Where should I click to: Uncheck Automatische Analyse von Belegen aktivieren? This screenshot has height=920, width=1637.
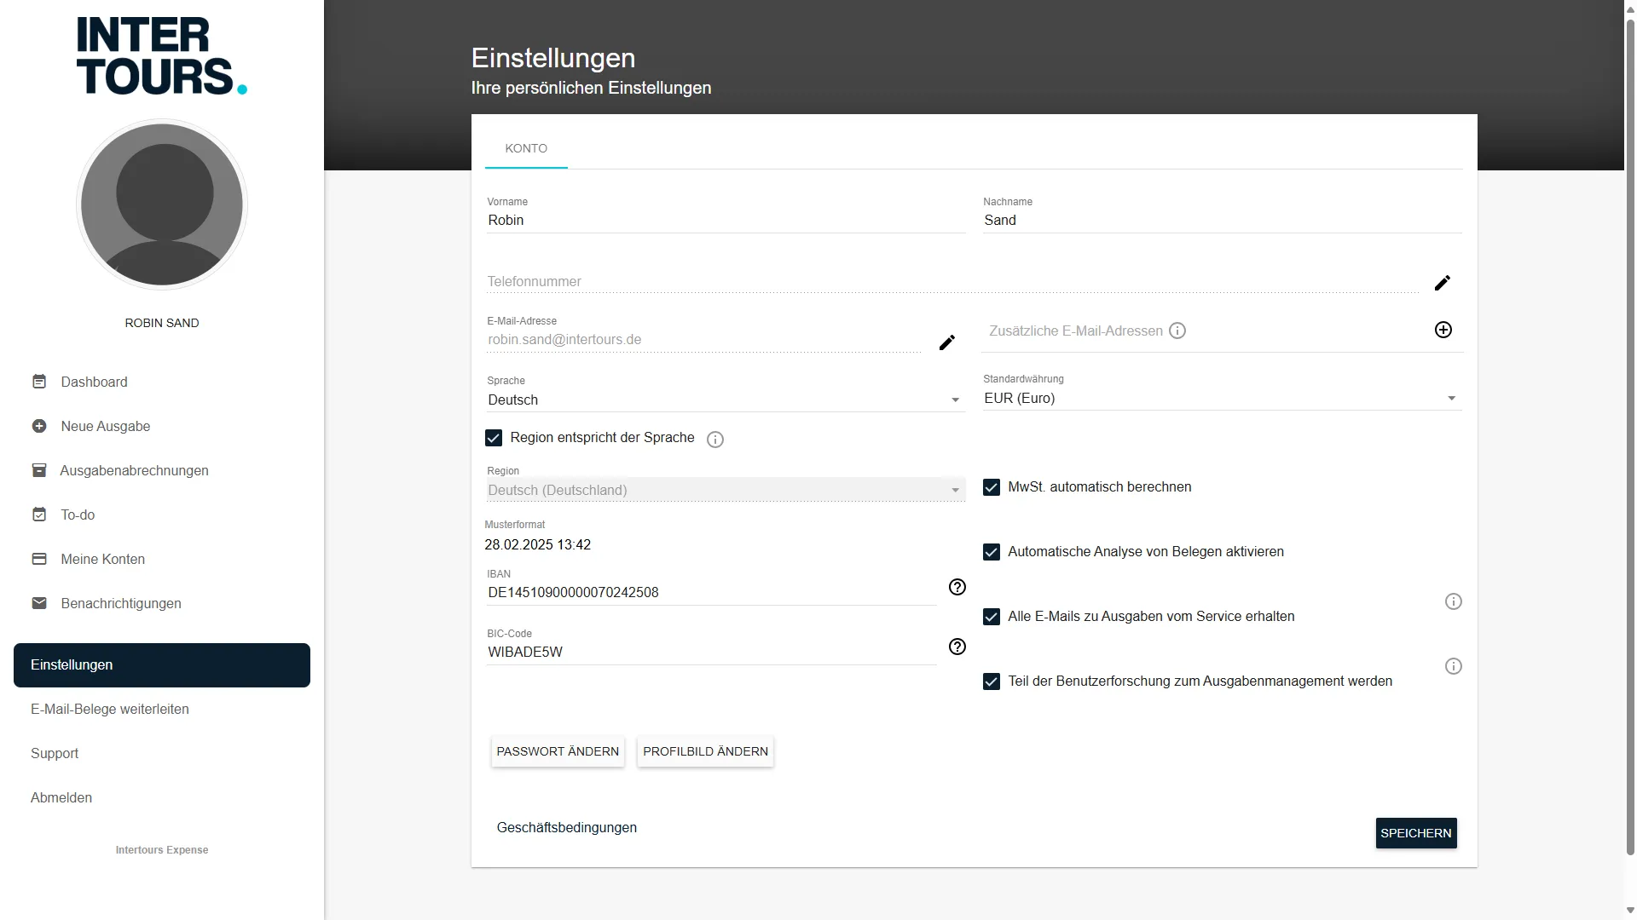(x=991, y=552)
